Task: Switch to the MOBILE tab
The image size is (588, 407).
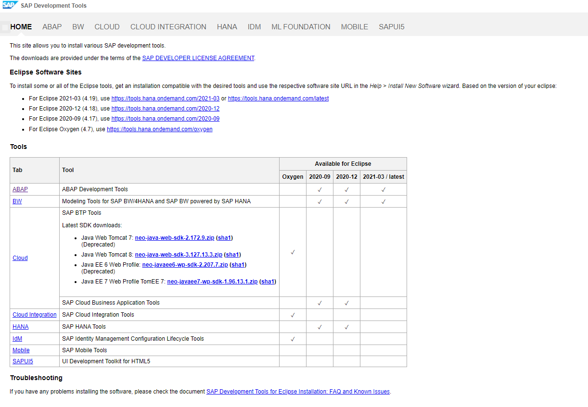Action: point(355,27)
